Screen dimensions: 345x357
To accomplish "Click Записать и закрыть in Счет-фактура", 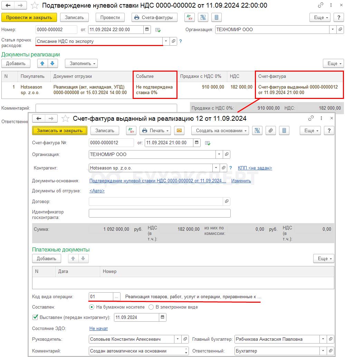I will pyautogui.click(x=59, y=130).
